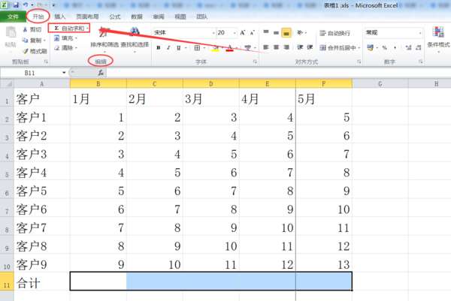Click the Select All corner button
This screenshot has width=451, height=301.
(x=7, y=83)
